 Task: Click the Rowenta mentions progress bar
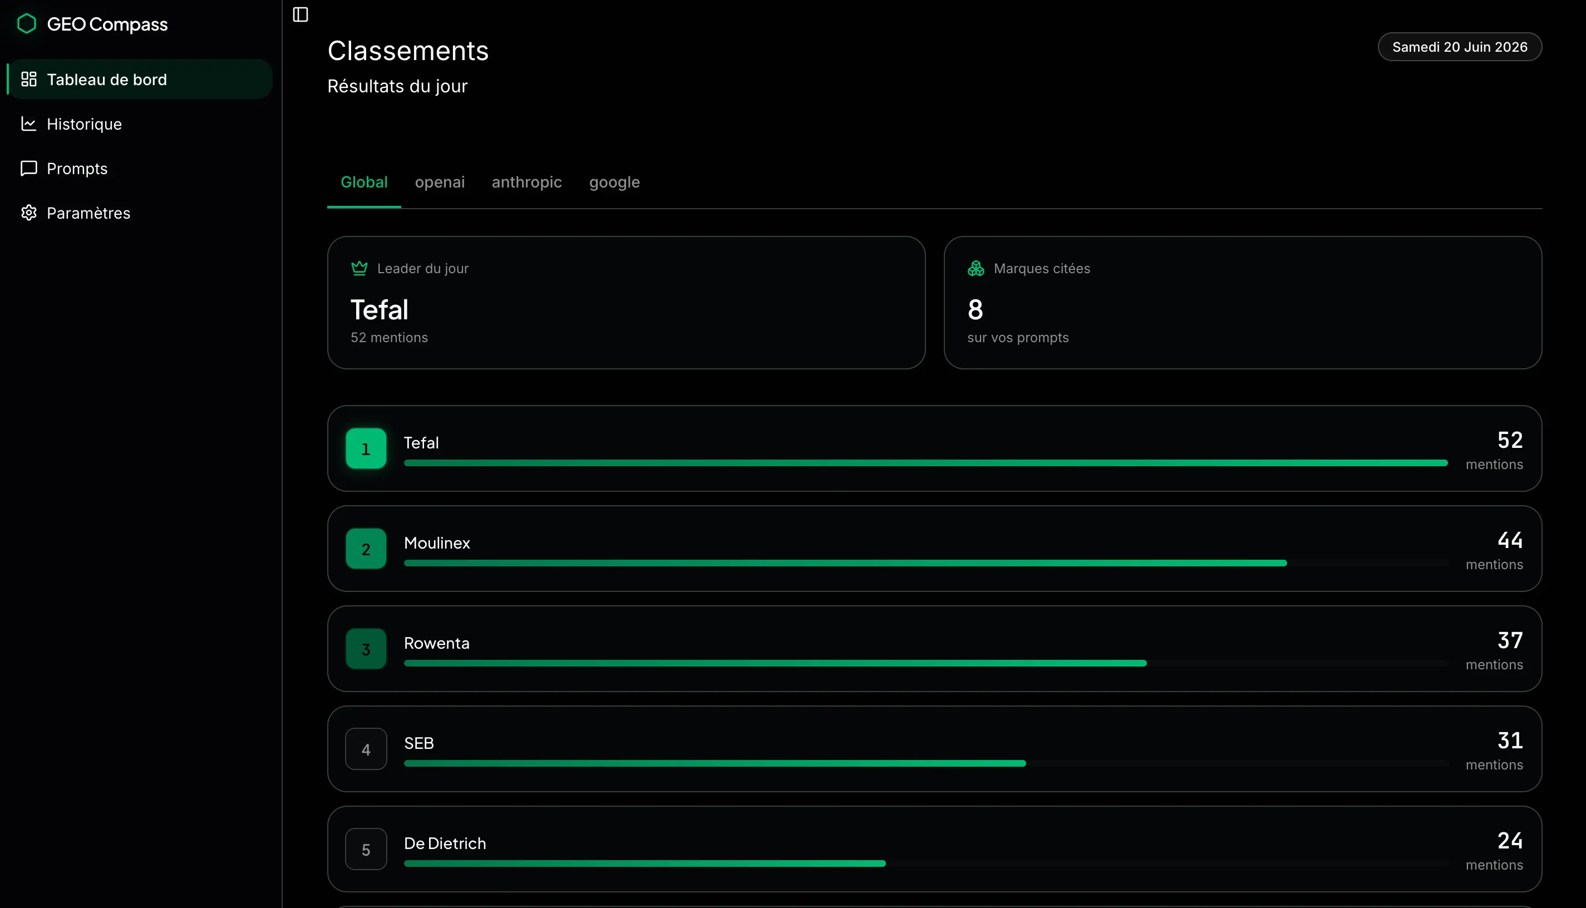tap(925, 664)
